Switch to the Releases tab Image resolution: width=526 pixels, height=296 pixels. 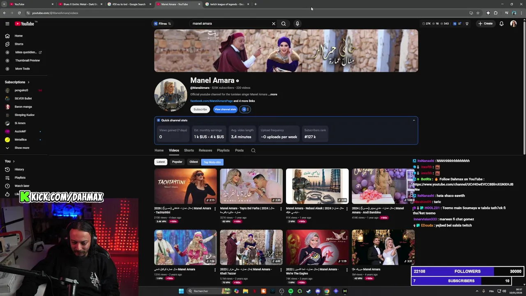point(205,150)
